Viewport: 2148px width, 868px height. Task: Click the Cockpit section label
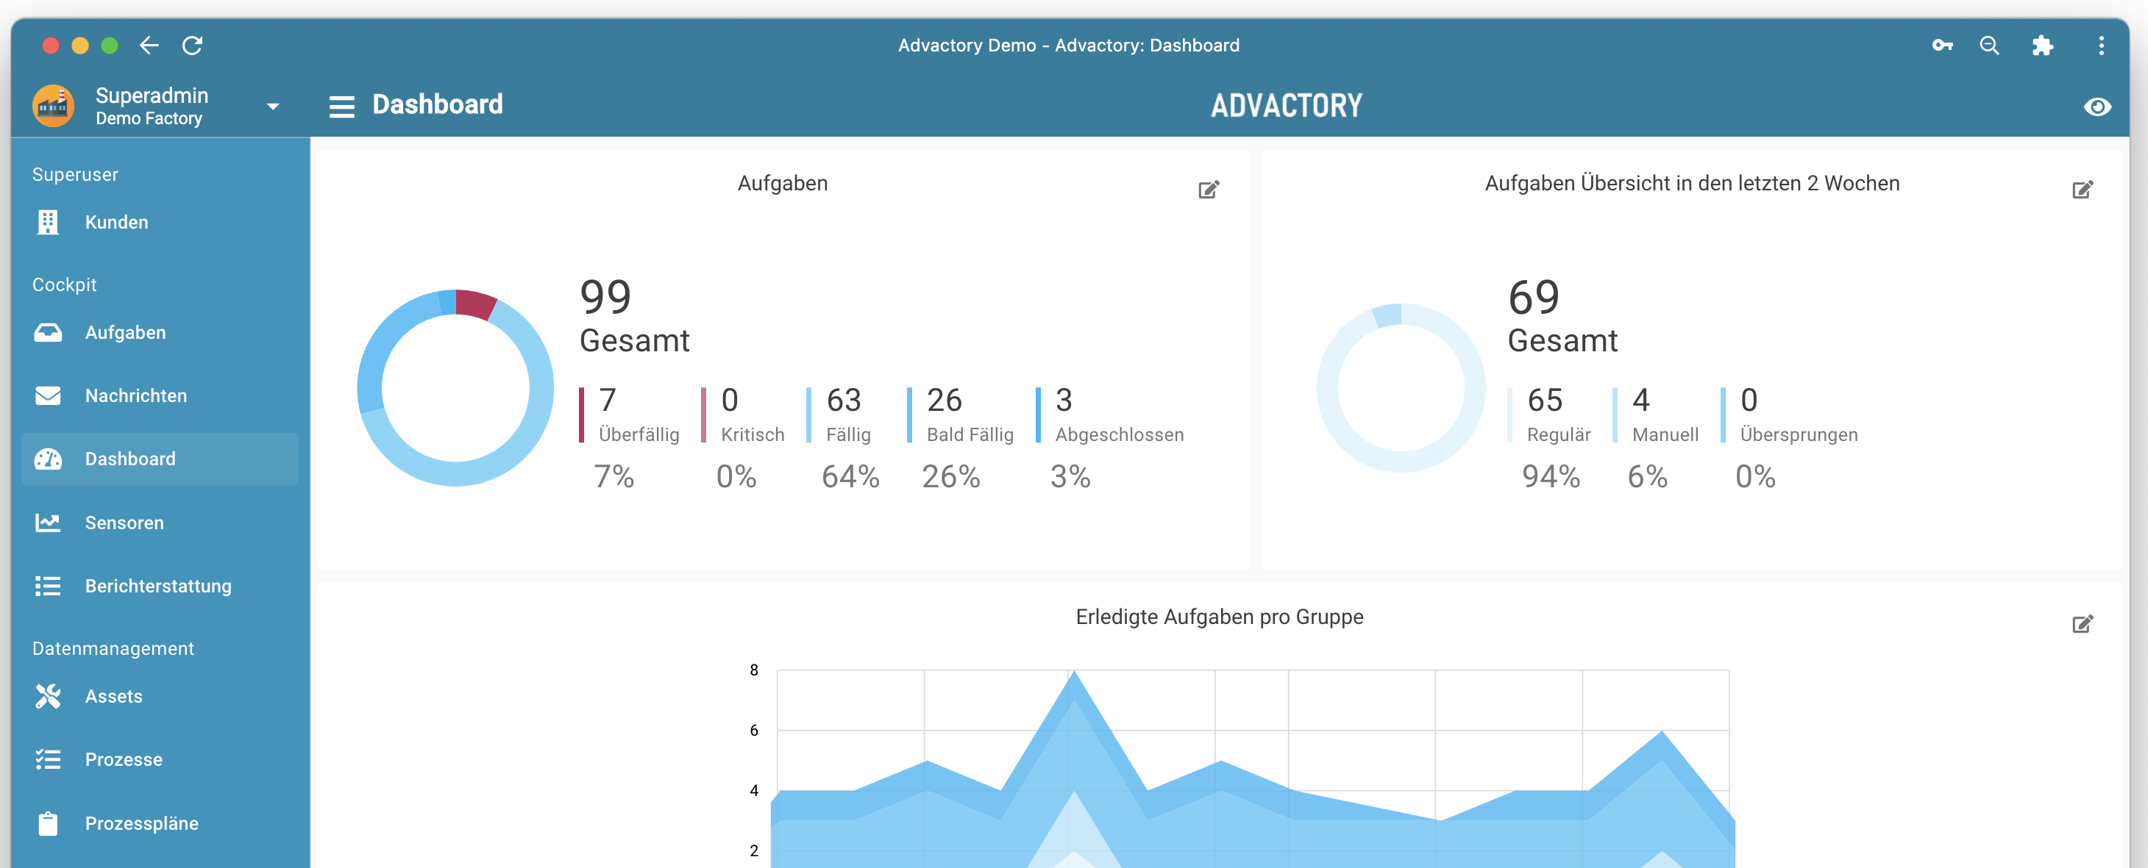coord(64,285)
